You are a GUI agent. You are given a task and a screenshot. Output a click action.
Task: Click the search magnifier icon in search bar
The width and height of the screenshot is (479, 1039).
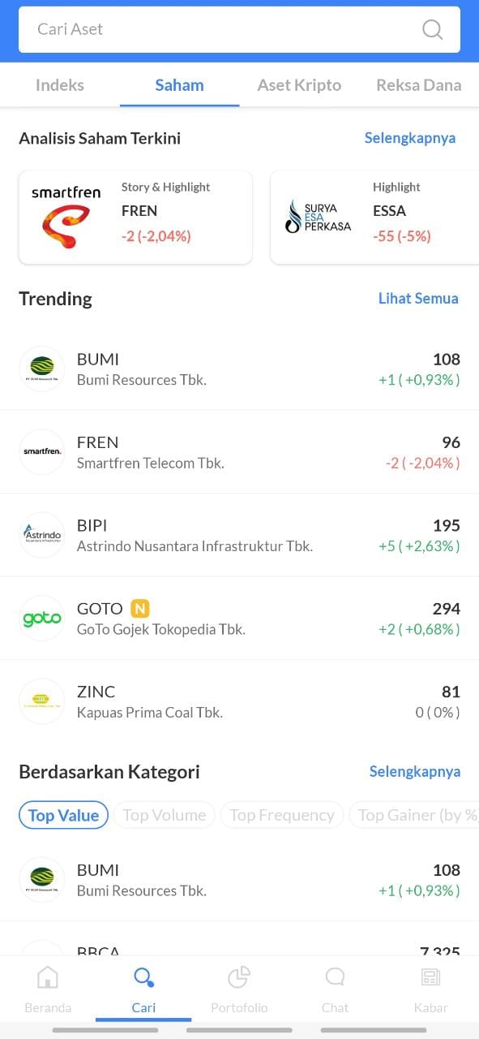tap(433, 30)
